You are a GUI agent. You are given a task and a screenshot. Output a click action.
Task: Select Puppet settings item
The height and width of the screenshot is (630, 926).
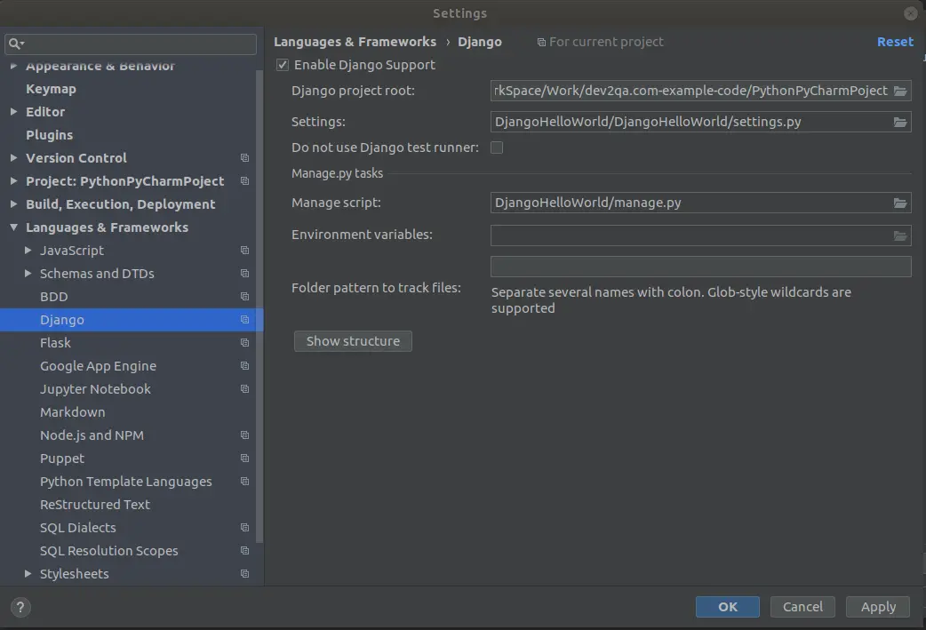tap(62, 459)
